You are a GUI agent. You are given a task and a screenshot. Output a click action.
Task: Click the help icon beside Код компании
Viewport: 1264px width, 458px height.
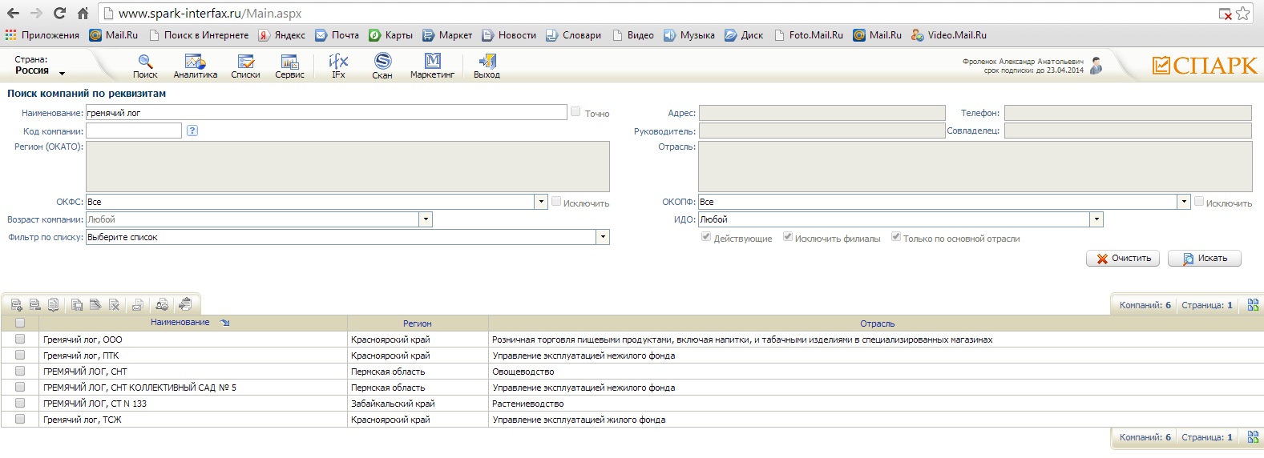click(192, 131)
